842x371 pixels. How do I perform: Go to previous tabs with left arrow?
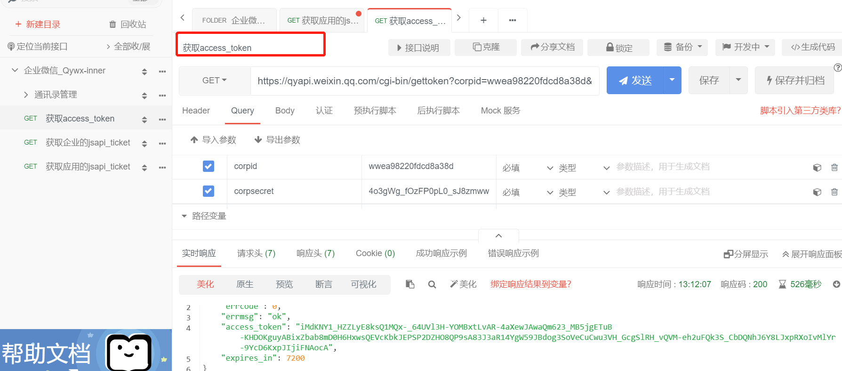point(183,18)
